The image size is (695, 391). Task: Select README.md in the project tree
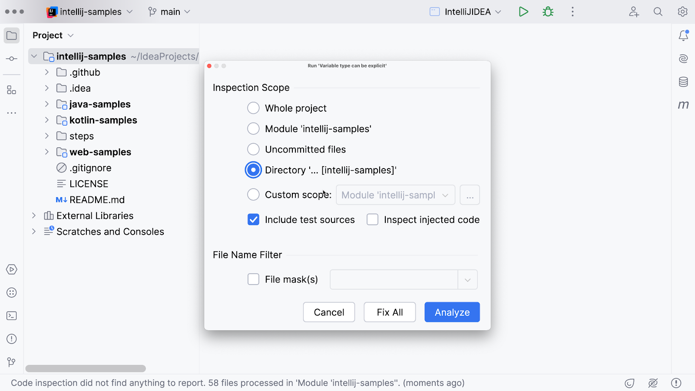tap(97, 200)
